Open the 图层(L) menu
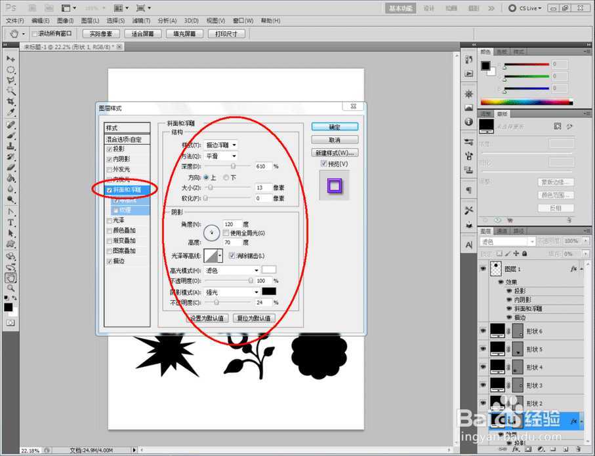Screen dimensions: 595x456 click(x=90, y=21)
